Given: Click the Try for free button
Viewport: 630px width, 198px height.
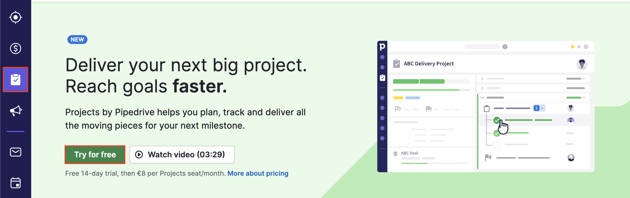Looking at the screenshot, I should point(95,155).
